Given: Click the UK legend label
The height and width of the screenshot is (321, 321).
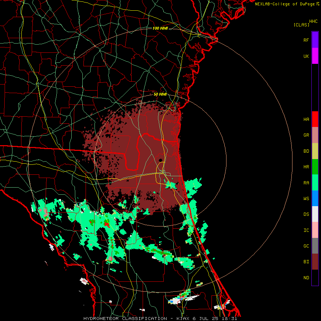Looking at the screenshot, I should tap(306, 56).
